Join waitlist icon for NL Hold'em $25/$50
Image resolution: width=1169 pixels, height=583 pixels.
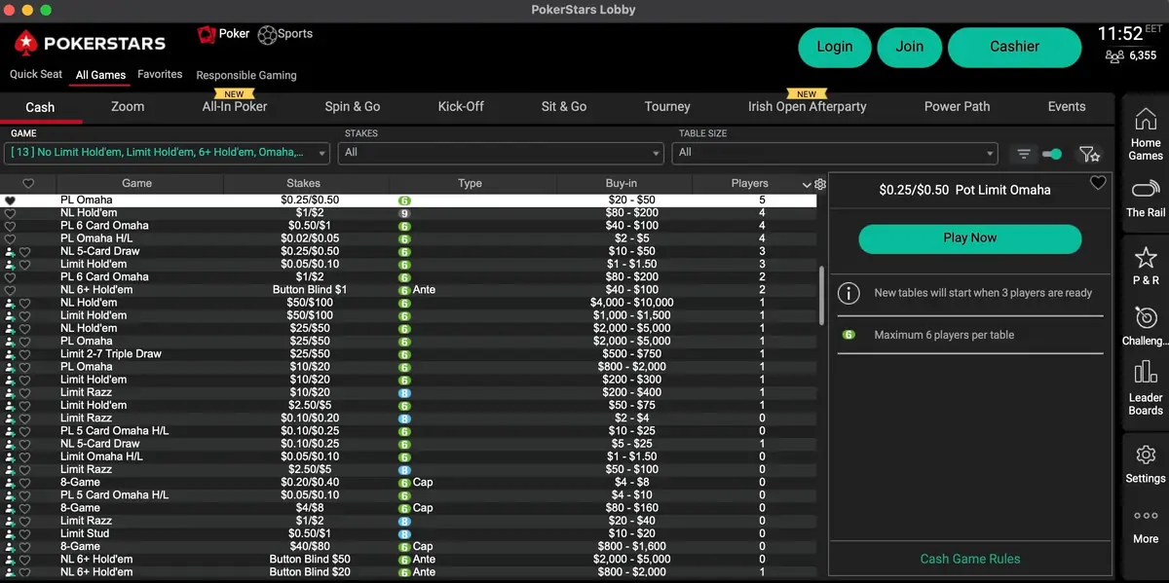coord(10,328)
